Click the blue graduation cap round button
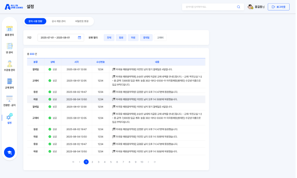 (10, 152)
